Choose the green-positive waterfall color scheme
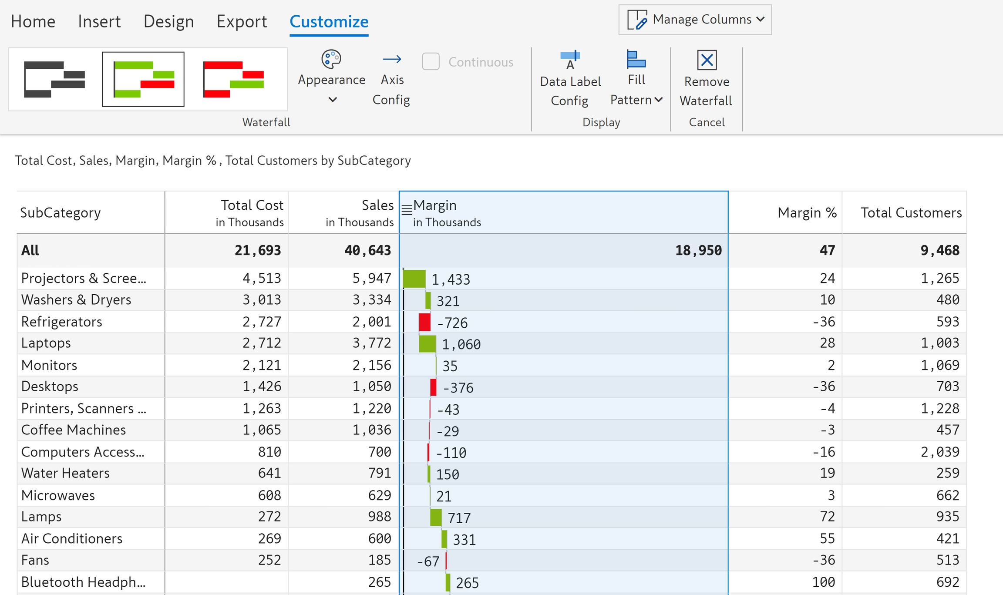1003x595 pixels. [x=143, y=79]
